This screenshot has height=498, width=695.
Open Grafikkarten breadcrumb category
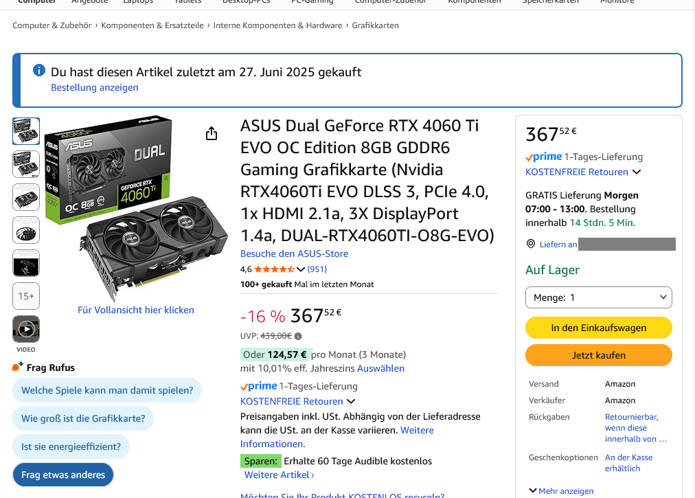pos(375,25)
